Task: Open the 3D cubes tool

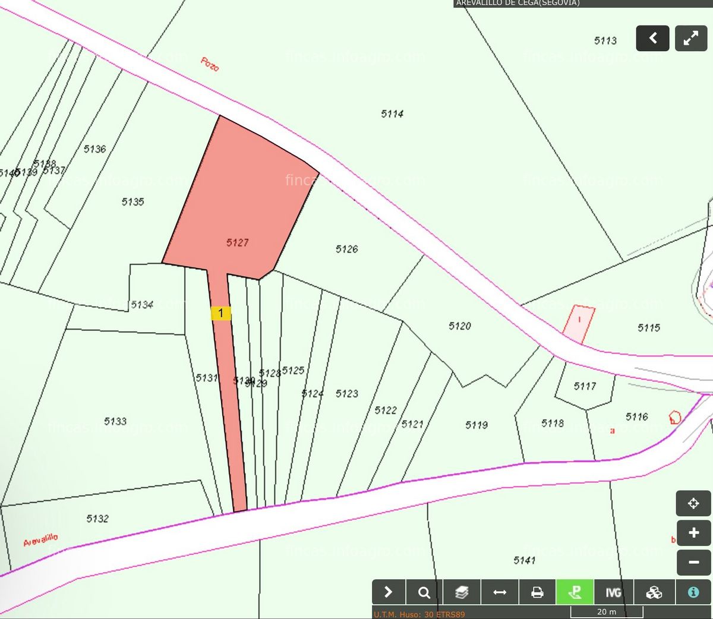Action: tap(654, 592)
